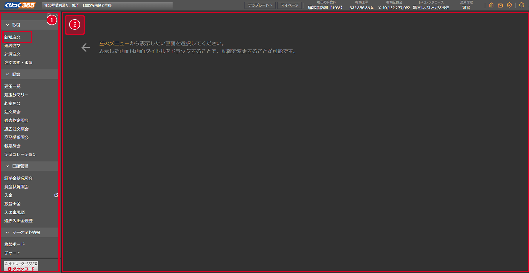The width and height of the screenshot is (529, 273).
Task: Open the help question mark icon
Action: tap(522, 5)
